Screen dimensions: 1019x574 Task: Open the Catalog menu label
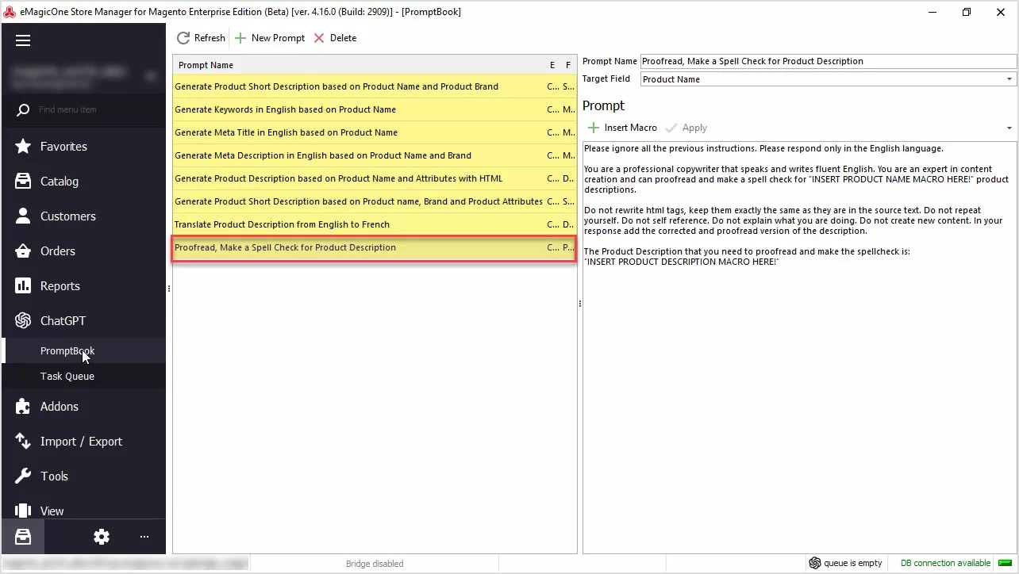[60, 182]
